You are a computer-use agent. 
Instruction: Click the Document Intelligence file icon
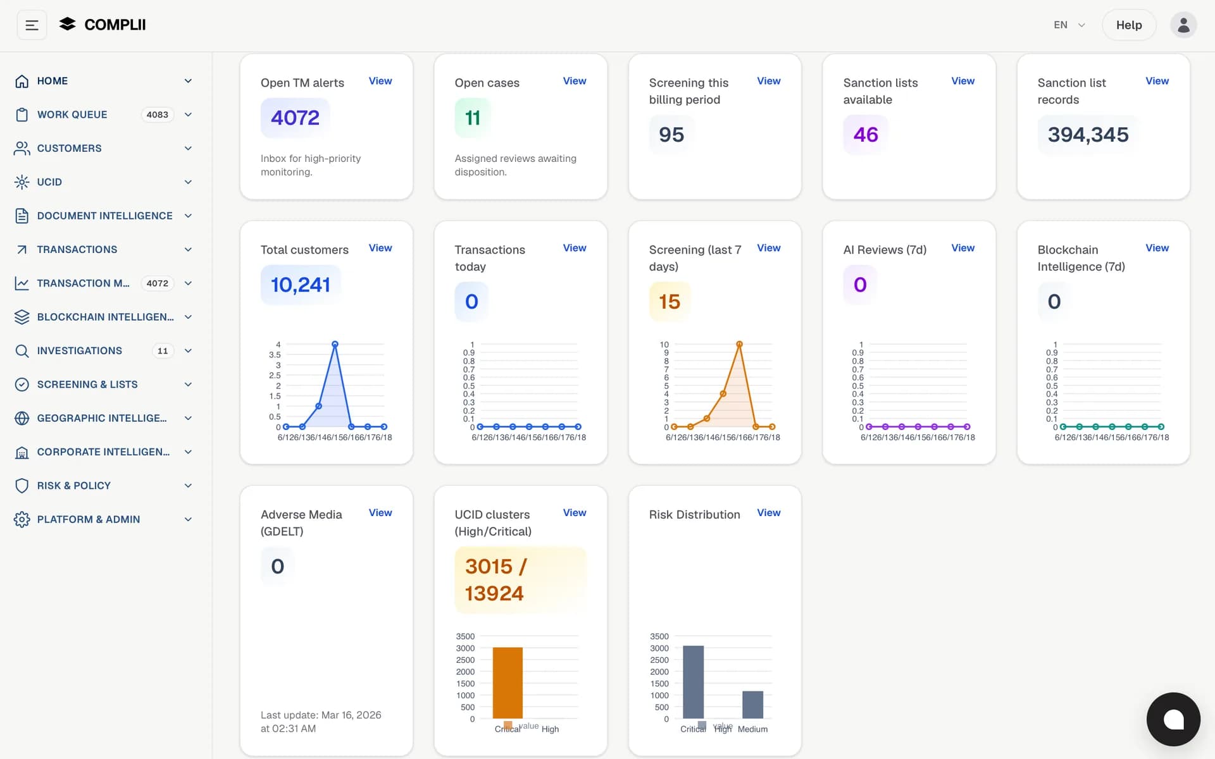pyautogui.click(x=22, y=216)
